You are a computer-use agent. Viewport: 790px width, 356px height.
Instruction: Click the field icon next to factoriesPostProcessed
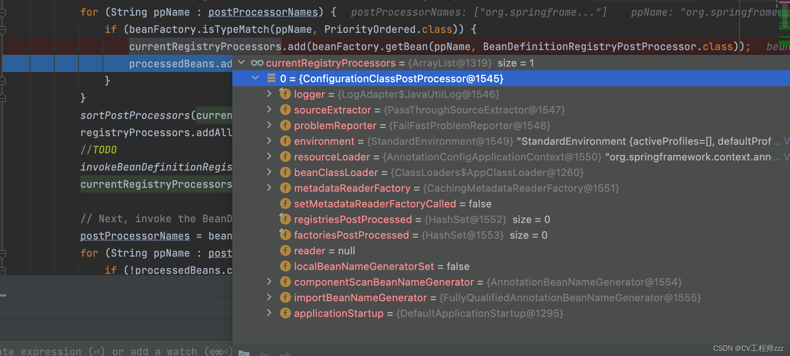(x=285, y=235)
